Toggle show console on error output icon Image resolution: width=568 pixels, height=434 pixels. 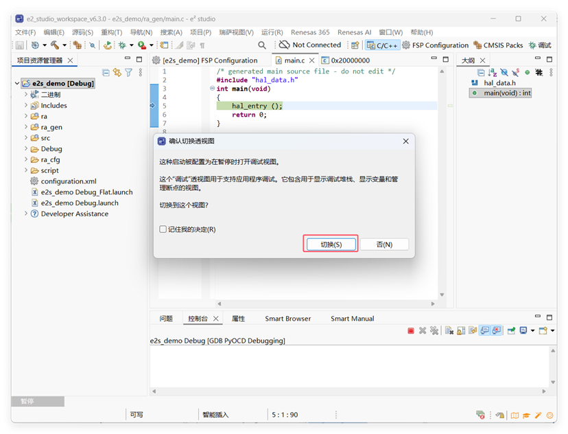click(497, 331)
